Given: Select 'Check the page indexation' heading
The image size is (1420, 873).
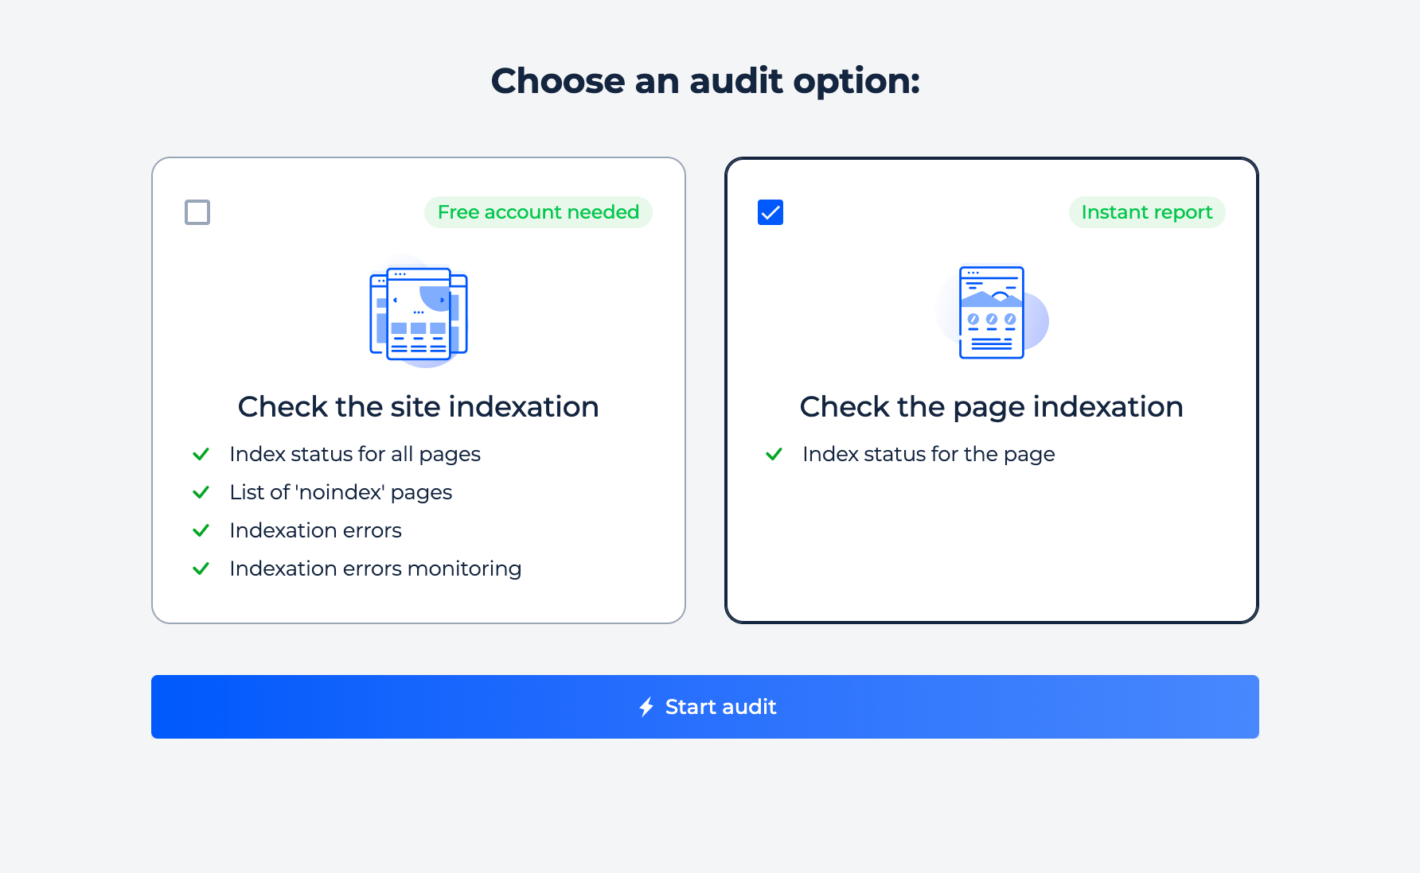Looking at the screenshot, I should coord(992,407).
